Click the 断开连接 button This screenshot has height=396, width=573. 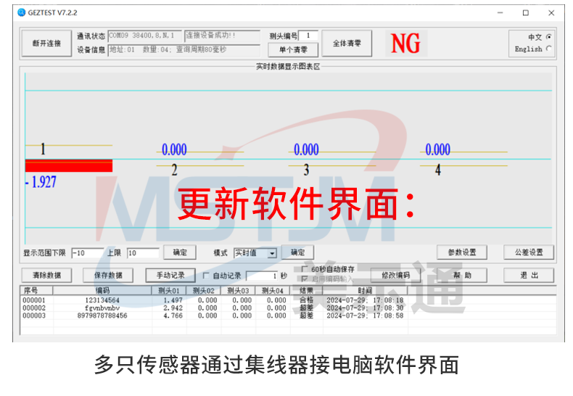tap(46, 44)
